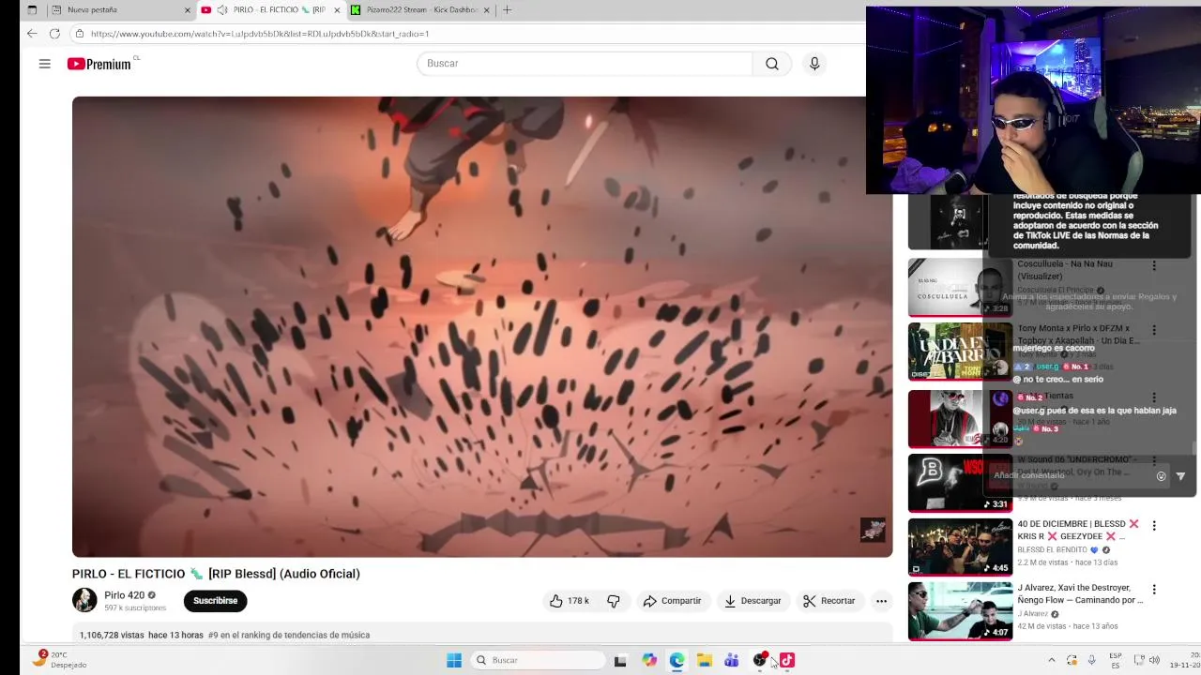Open options for the J Alvarez video
The image size is (1201, 675).
tap(1154, 590)
